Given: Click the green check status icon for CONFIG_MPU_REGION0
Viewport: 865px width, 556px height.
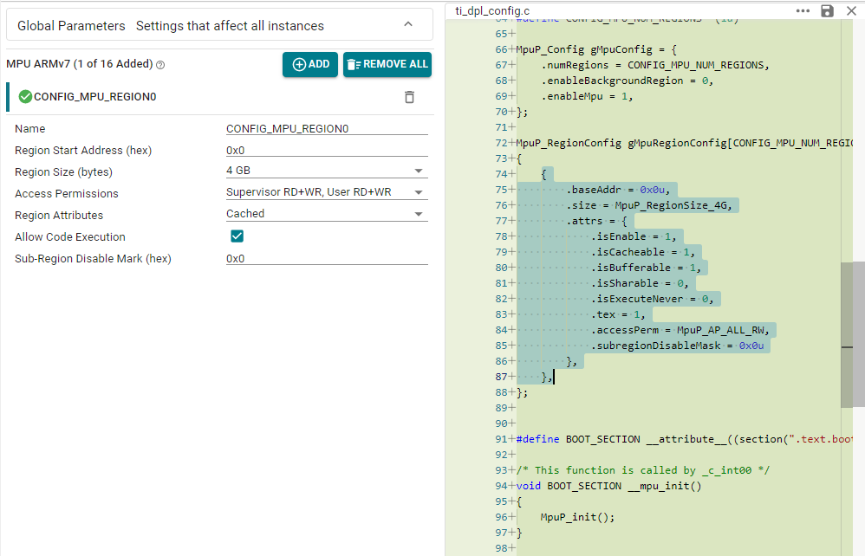Looking at the screenshot, I should tap(25, 97).
